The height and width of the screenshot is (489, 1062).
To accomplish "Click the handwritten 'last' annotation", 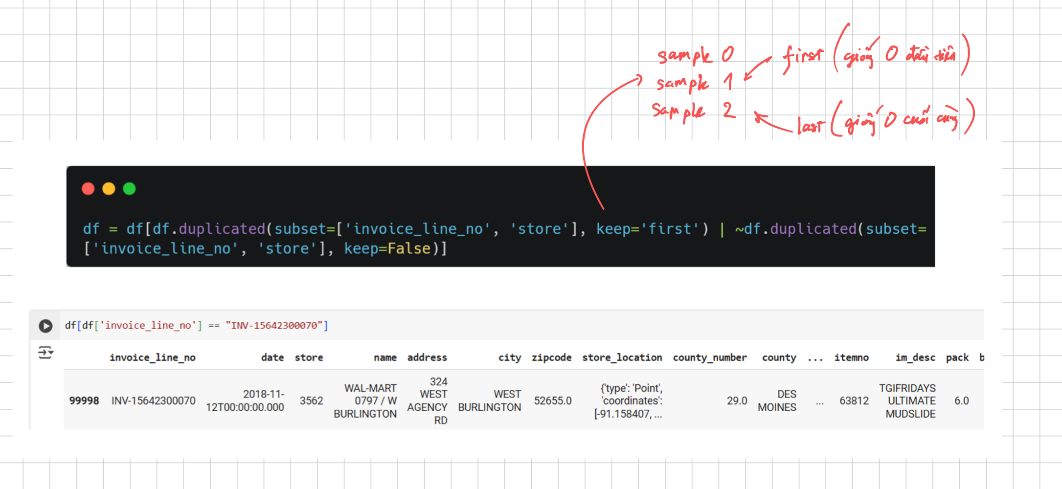I will coord(811,126).
